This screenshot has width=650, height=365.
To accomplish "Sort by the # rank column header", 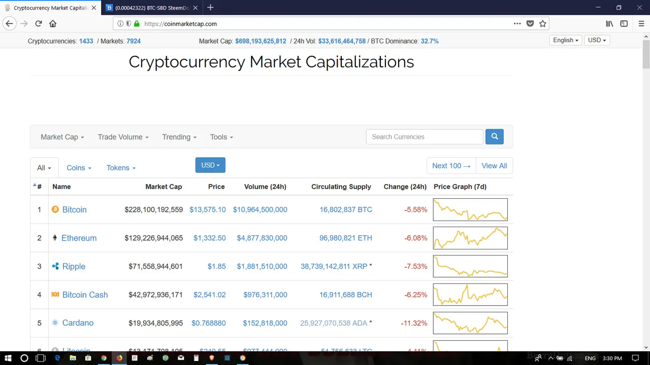I will (40, 187).
